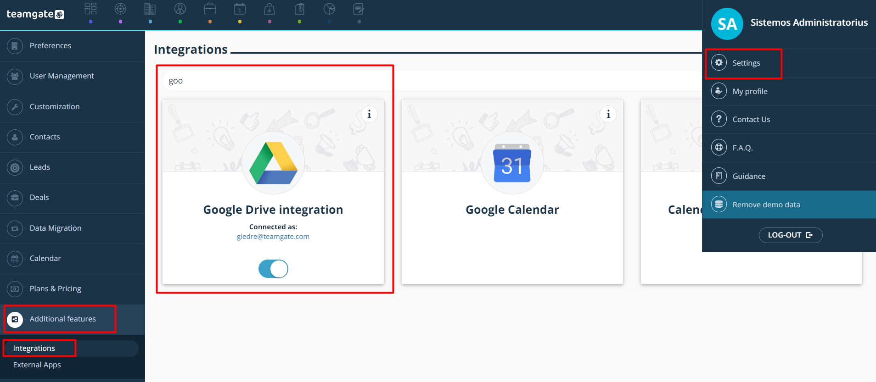The image size is (876, 382).
Task: Click the Google Drive logo thumbnail
Action: coord(273,163)
